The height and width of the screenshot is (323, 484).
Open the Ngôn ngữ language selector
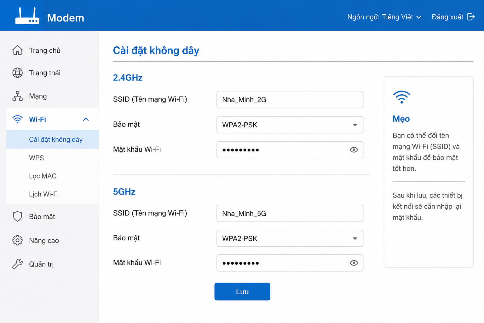point(384,17)
